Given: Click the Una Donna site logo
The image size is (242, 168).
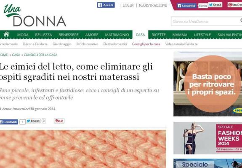Looking at the screenshot, I should click(x=35, y=16).
